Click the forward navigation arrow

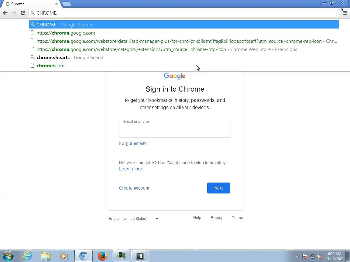tap(14, 13)
